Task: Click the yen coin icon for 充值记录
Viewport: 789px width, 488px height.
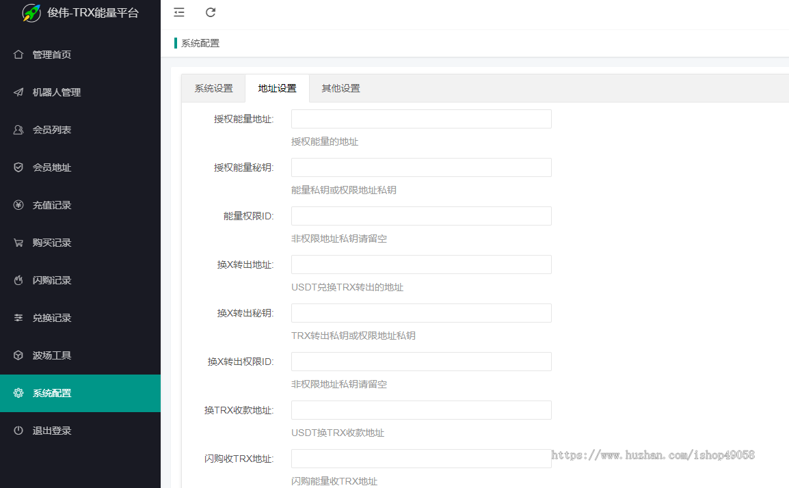Action: (x=18, y=205)
